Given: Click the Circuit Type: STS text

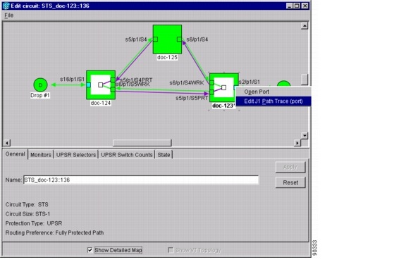Looking at the screenshot, I should click(27, 204).
